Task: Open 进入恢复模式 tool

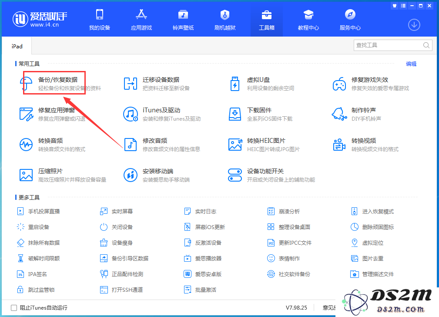Action: pos(372,211)
